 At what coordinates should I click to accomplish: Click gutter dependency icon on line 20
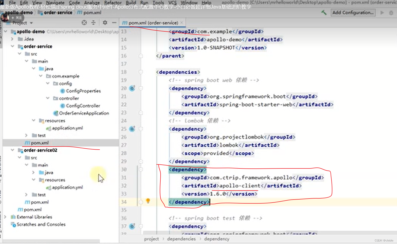(x=132, y=88)
